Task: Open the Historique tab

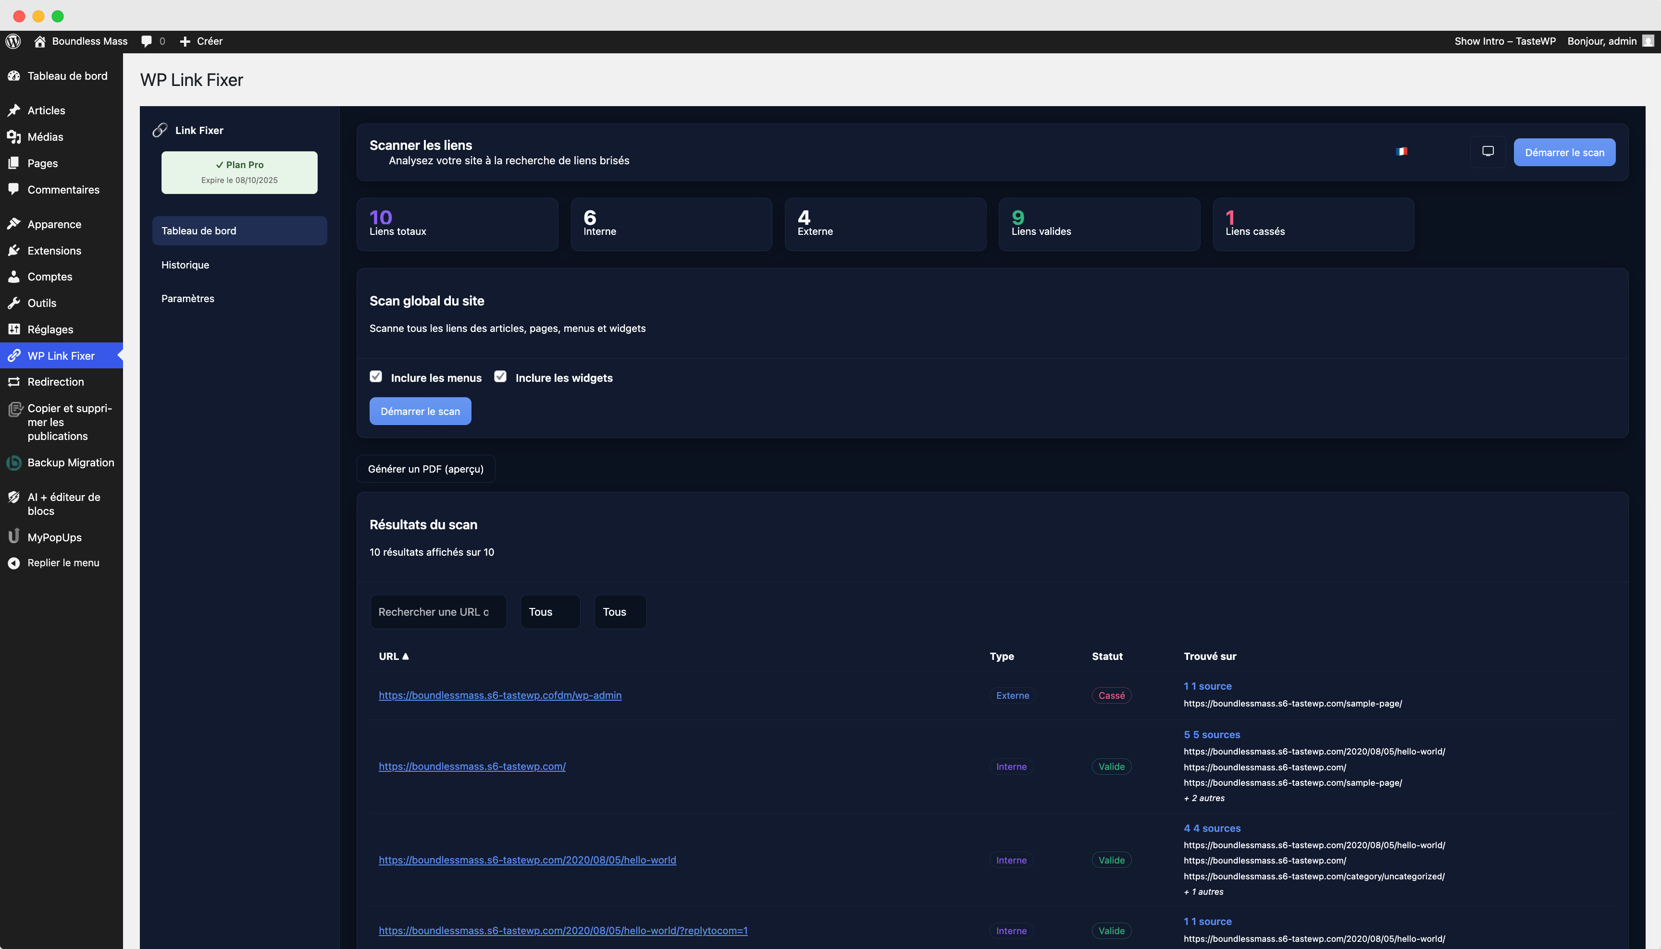Action: [185, 265]
